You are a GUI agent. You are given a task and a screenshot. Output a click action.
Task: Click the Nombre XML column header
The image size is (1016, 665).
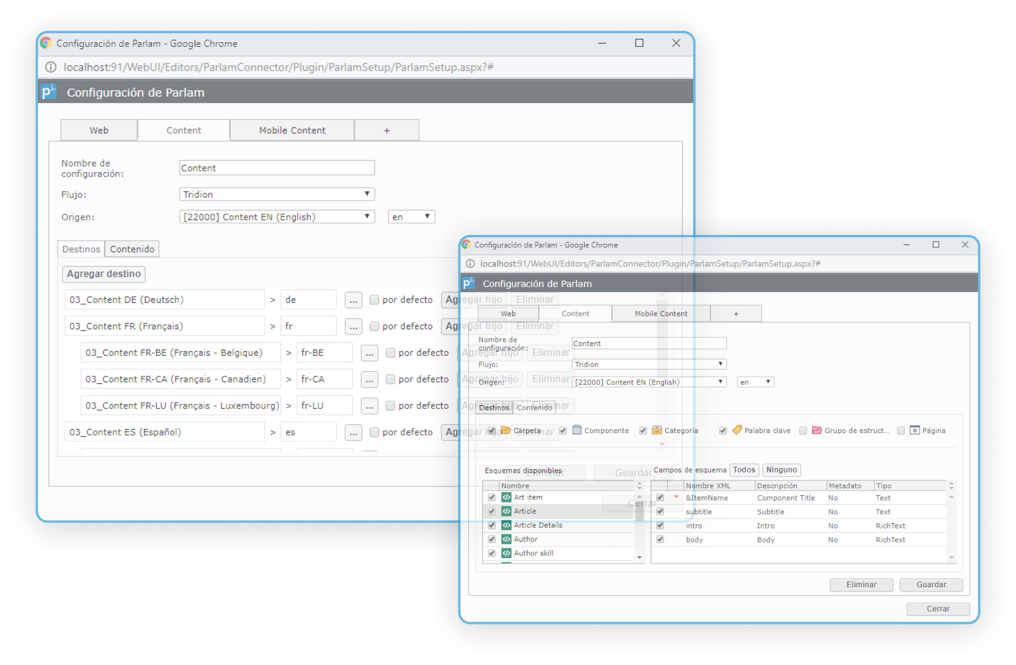[719, 485]
